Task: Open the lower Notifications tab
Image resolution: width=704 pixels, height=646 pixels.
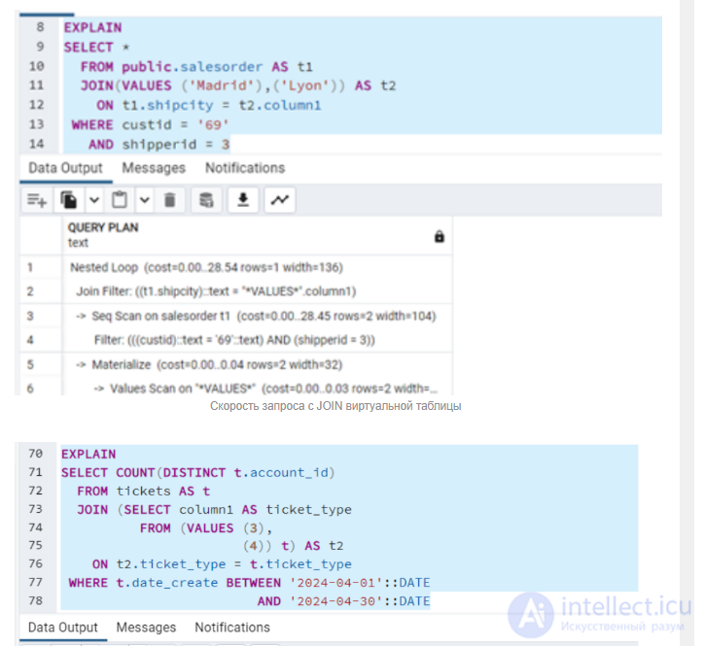Action: [x=232, y=628]
